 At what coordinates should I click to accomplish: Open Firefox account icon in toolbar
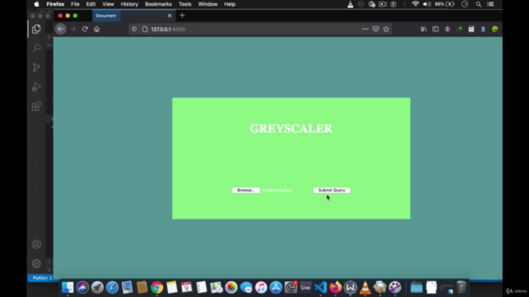(447, 30)
